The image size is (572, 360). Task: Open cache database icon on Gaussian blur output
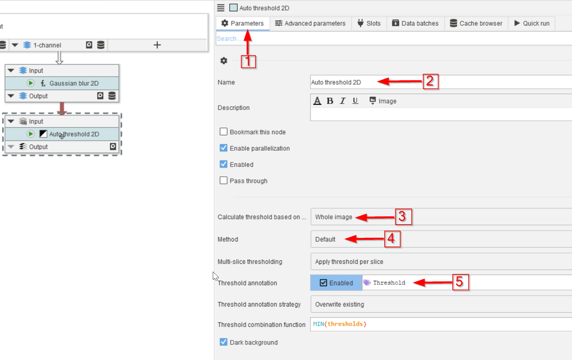pos(112,96)
